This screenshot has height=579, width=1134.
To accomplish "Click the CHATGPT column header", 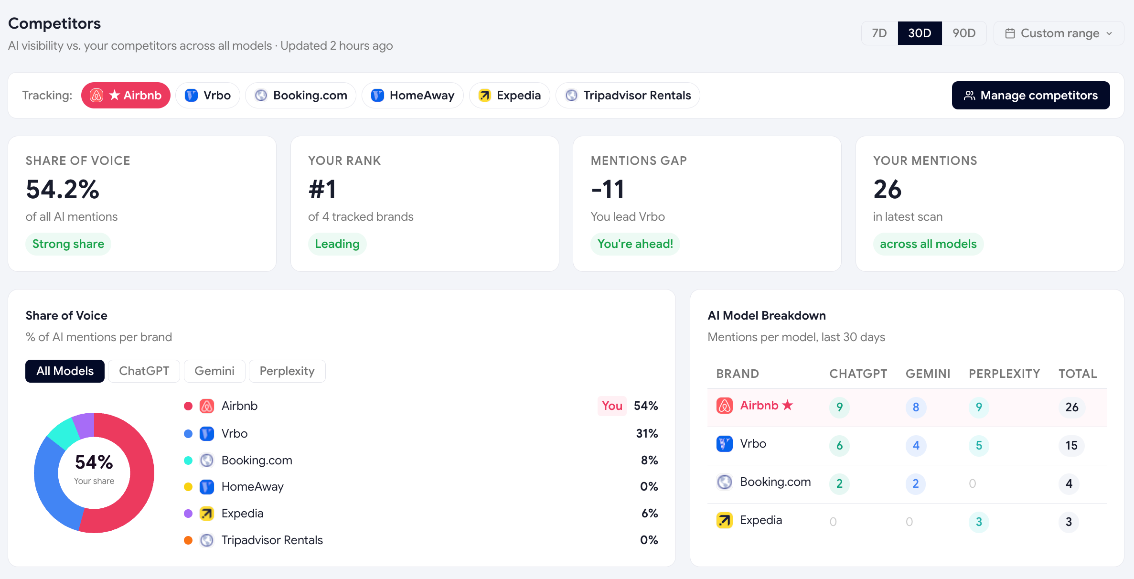I will coord(858,374).
